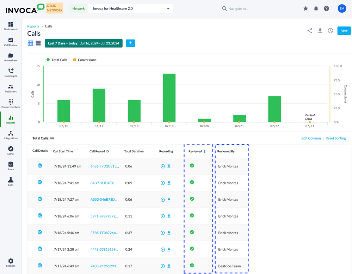
Task: Open call record 59F1-87879E72
Action: coord(104,216)
